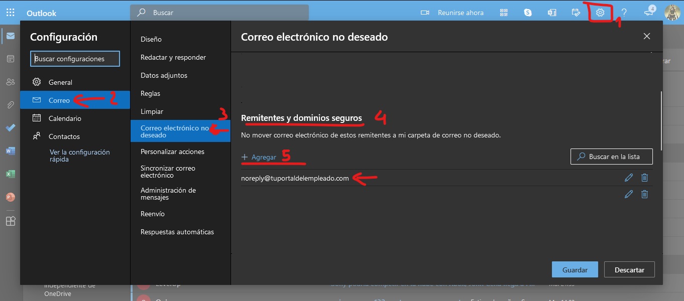Edit the noreply@tuportaldelempleado.com entry with pencil icon
Image resolution: width=684 pixels, height=301 pixels.
tap(628, 178)
